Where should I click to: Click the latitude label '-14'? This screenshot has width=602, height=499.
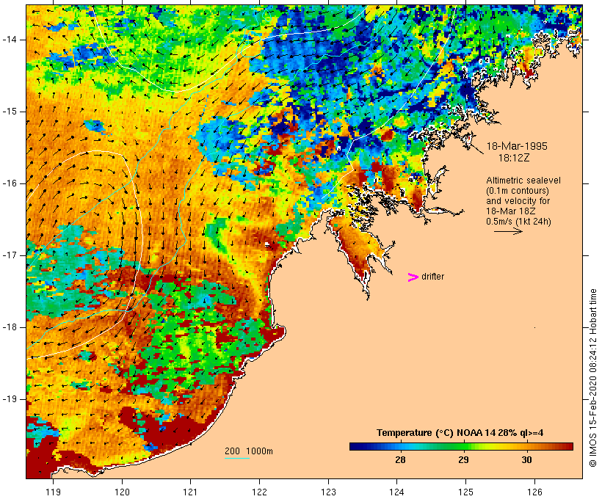[10, 40]
